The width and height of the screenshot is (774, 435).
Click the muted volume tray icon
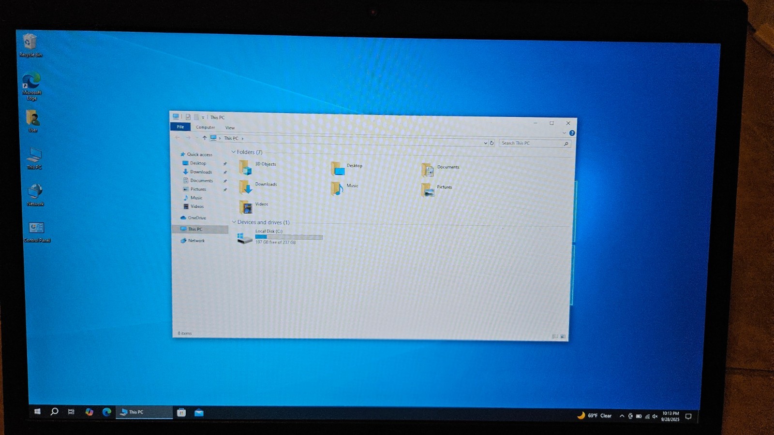click(x=655, y=416)
